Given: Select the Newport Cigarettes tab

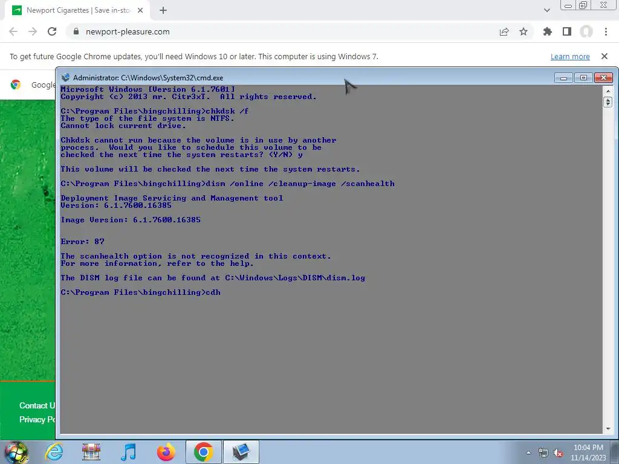Looking at the screenshot, I should point(77,11).
